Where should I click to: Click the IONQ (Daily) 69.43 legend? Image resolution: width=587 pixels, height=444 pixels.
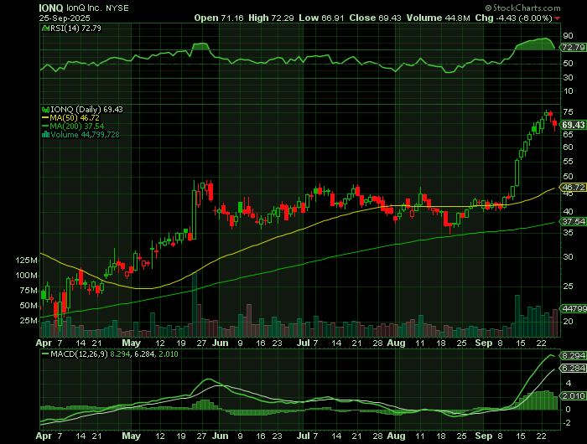coord(86,110)
